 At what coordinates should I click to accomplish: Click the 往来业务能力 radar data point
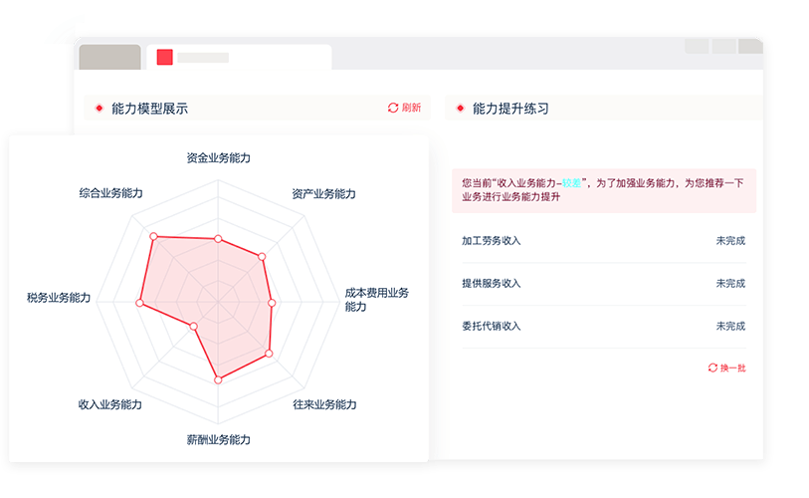point(268,353)
